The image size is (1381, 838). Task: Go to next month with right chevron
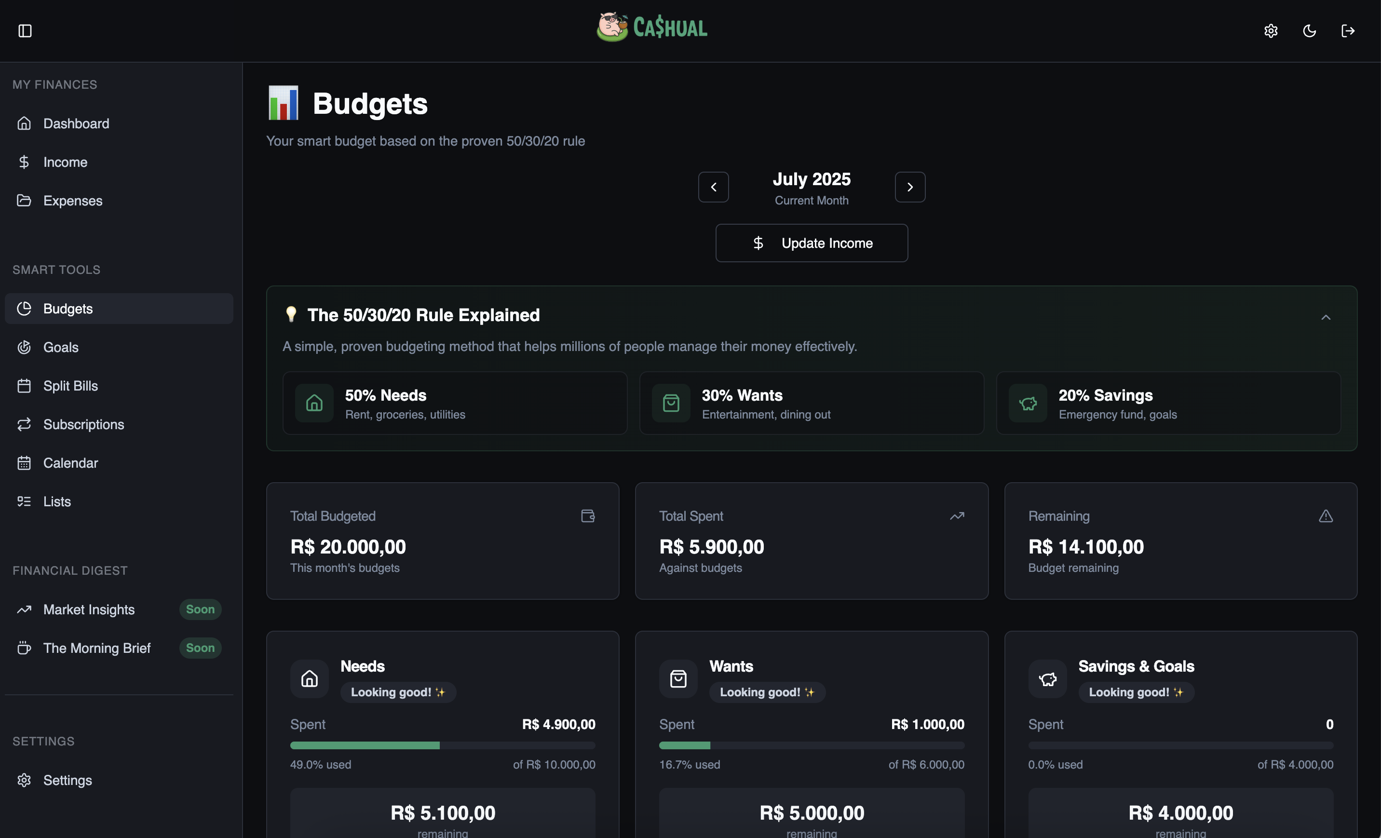tap(909, 187)
